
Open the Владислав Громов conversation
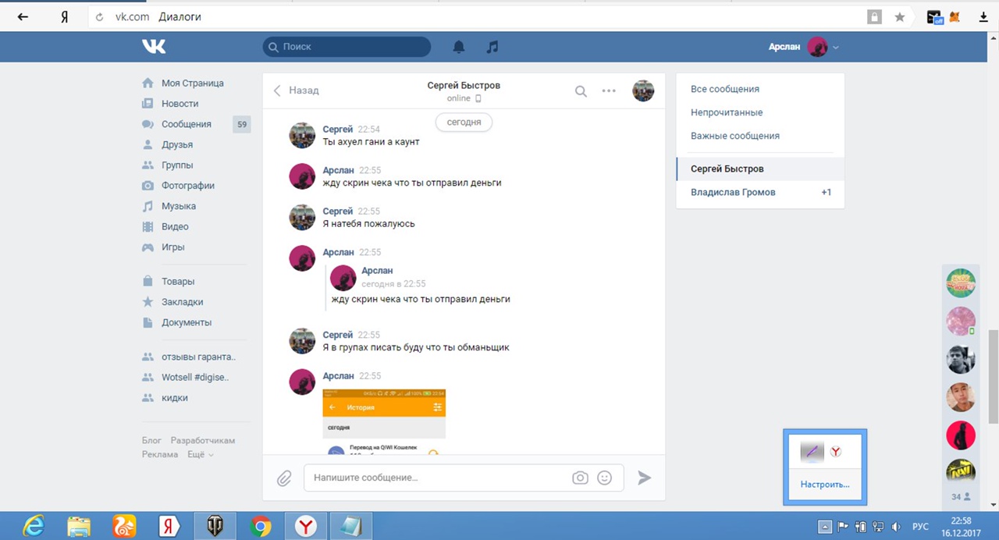[733, 192]
